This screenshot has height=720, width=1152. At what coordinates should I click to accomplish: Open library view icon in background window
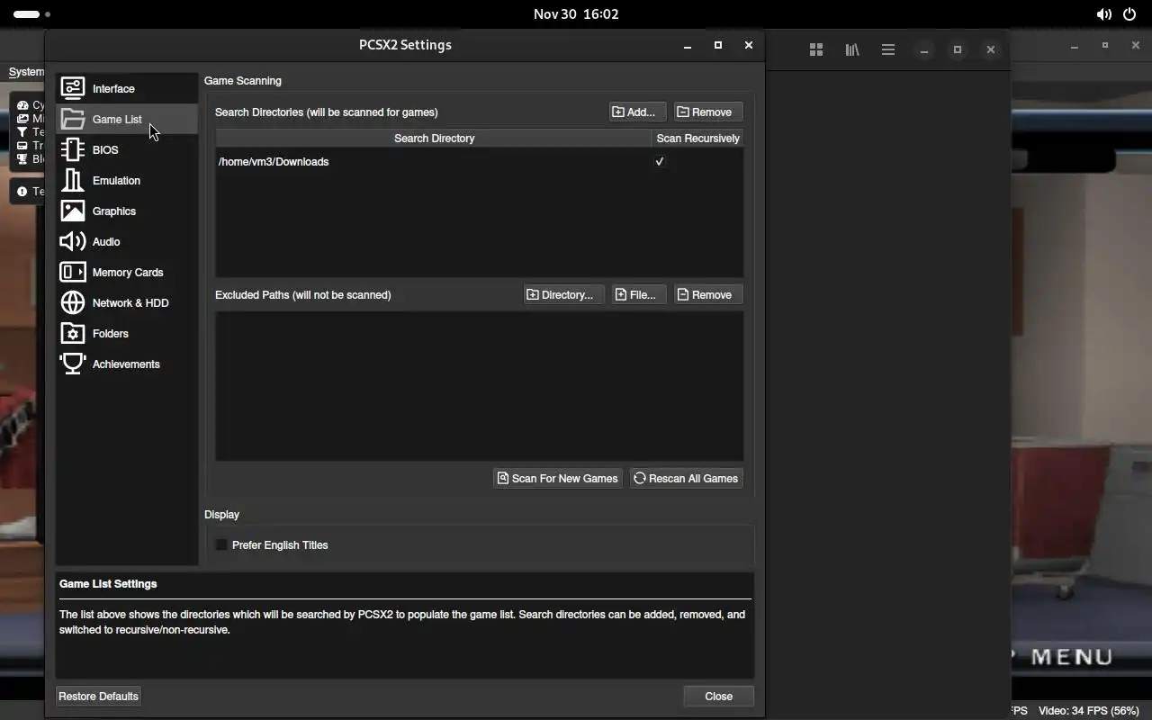(852, 49)
